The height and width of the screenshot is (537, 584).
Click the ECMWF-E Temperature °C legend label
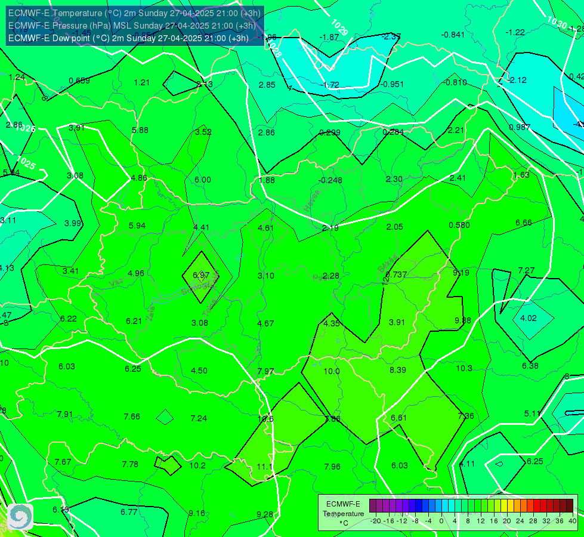point(343,514)
